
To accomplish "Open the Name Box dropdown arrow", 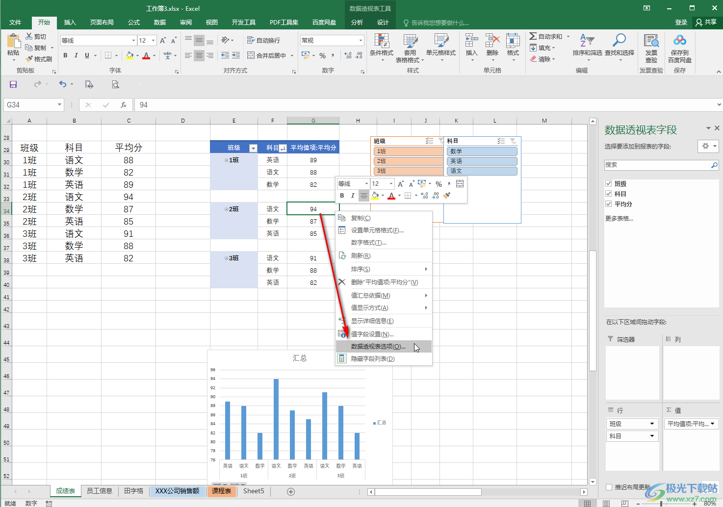I will click(x=59, y=104).
